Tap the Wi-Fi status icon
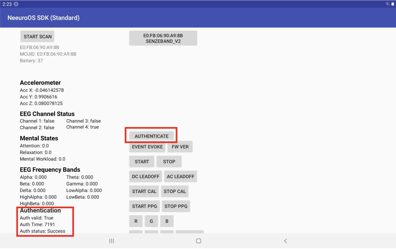Viewport: 396px width, 249px height. [x=387, y=4]
